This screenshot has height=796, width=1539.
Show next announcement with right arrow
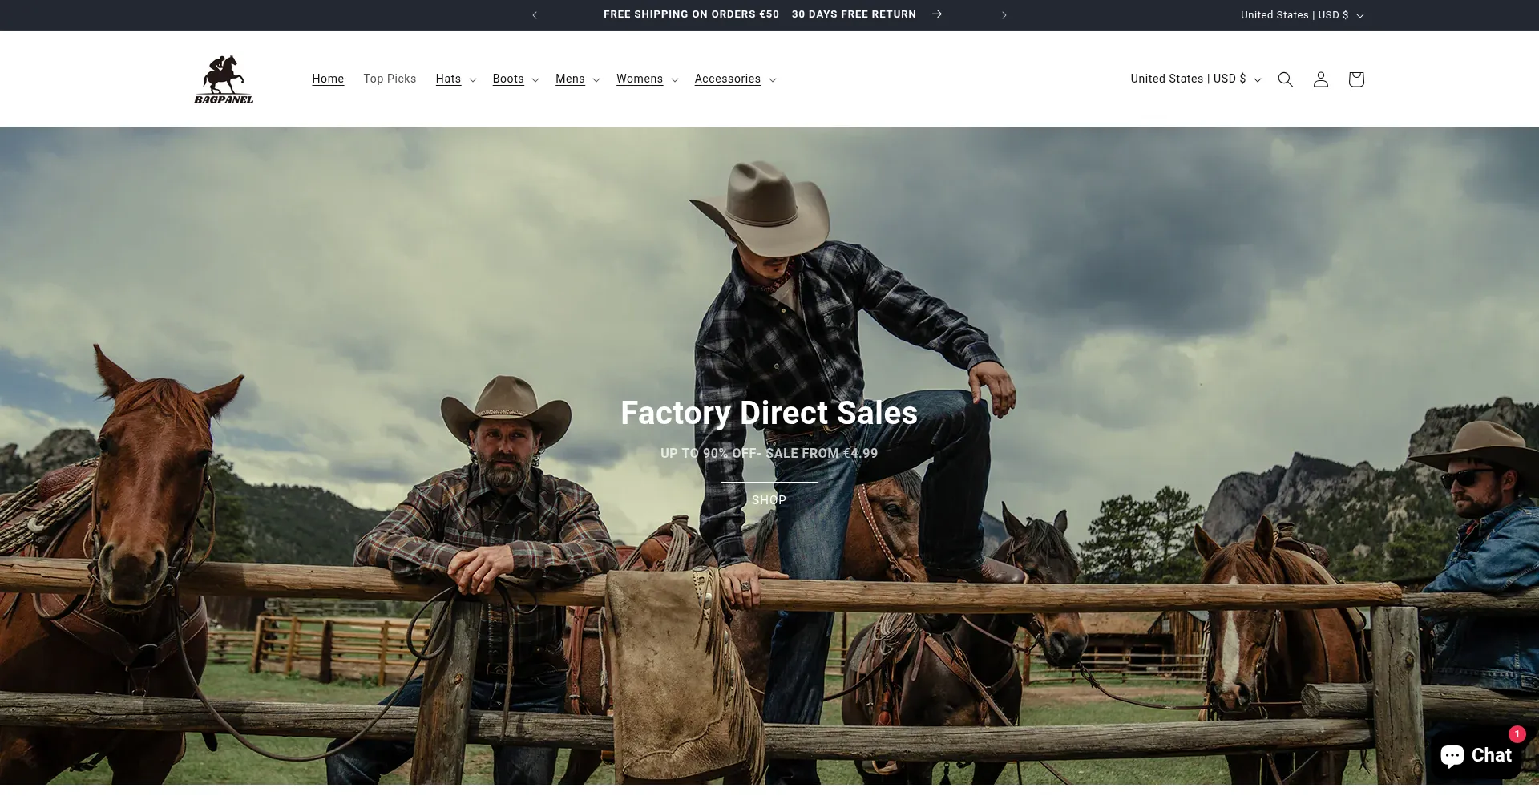[1004, 15]
